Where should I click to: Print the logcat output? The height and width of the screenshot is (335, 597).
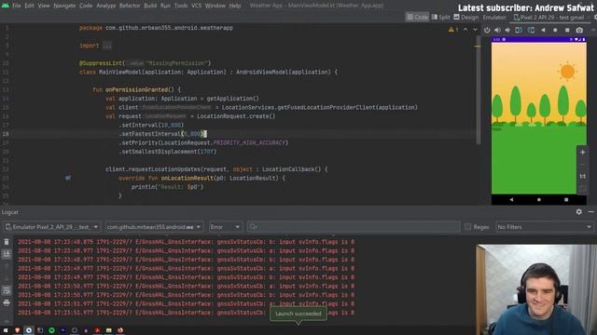7,302
